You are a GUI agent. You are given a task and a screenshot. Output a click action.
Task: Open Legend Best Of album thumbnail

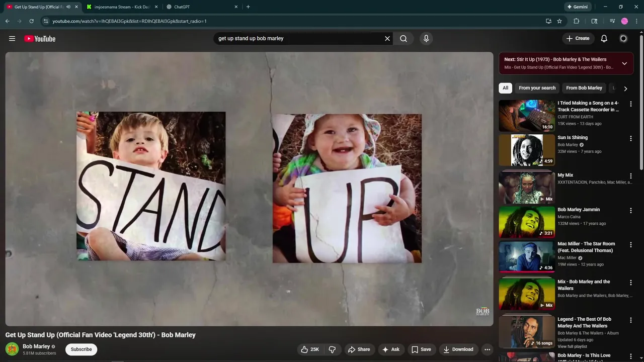coord(526,332)
